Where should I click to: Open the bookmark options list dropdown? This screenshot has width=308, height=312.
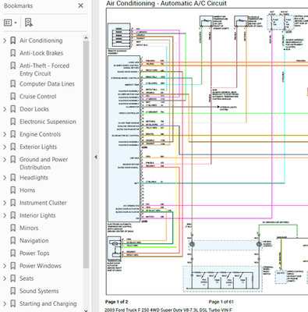pyautogui.click(x=10, y=23)
